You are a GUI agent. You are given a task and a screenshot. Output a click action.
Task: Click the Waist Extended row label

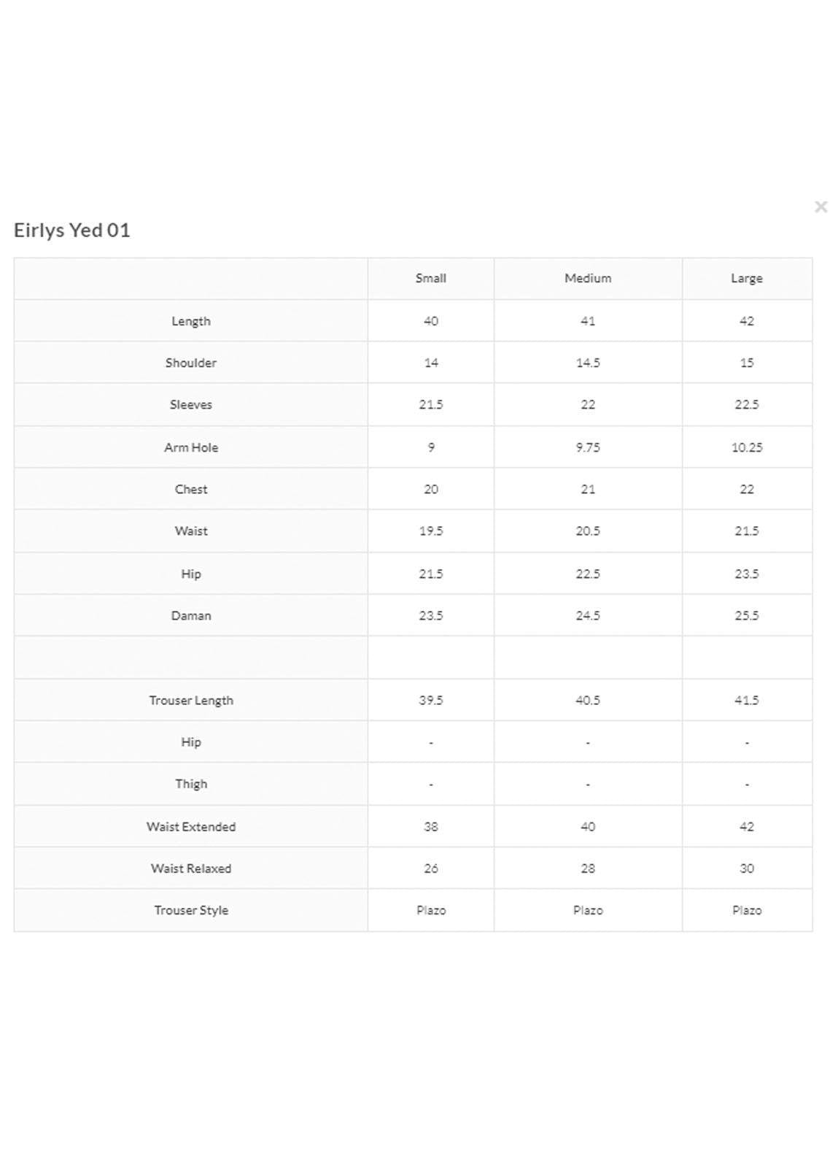(x=191, y=827)
